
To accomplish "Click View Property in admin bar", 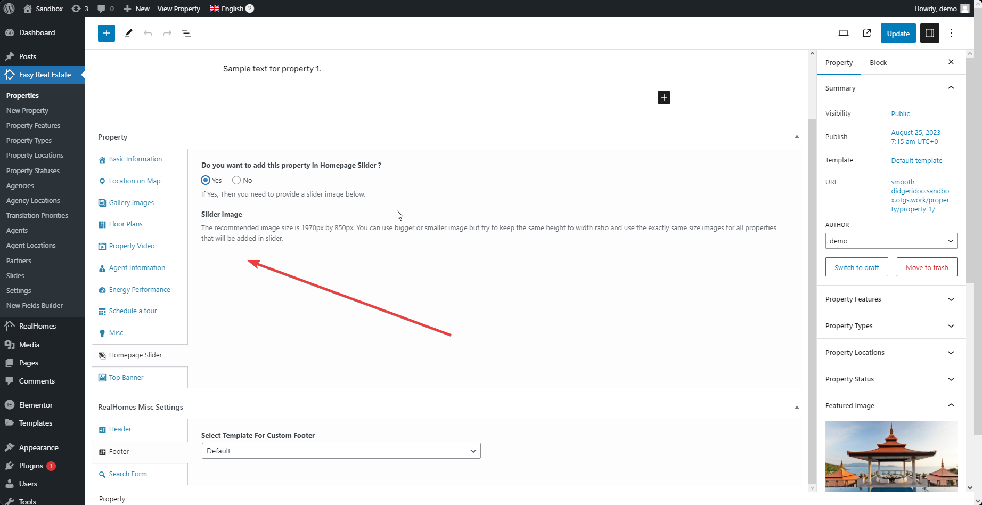I will [x=178, y=9].
